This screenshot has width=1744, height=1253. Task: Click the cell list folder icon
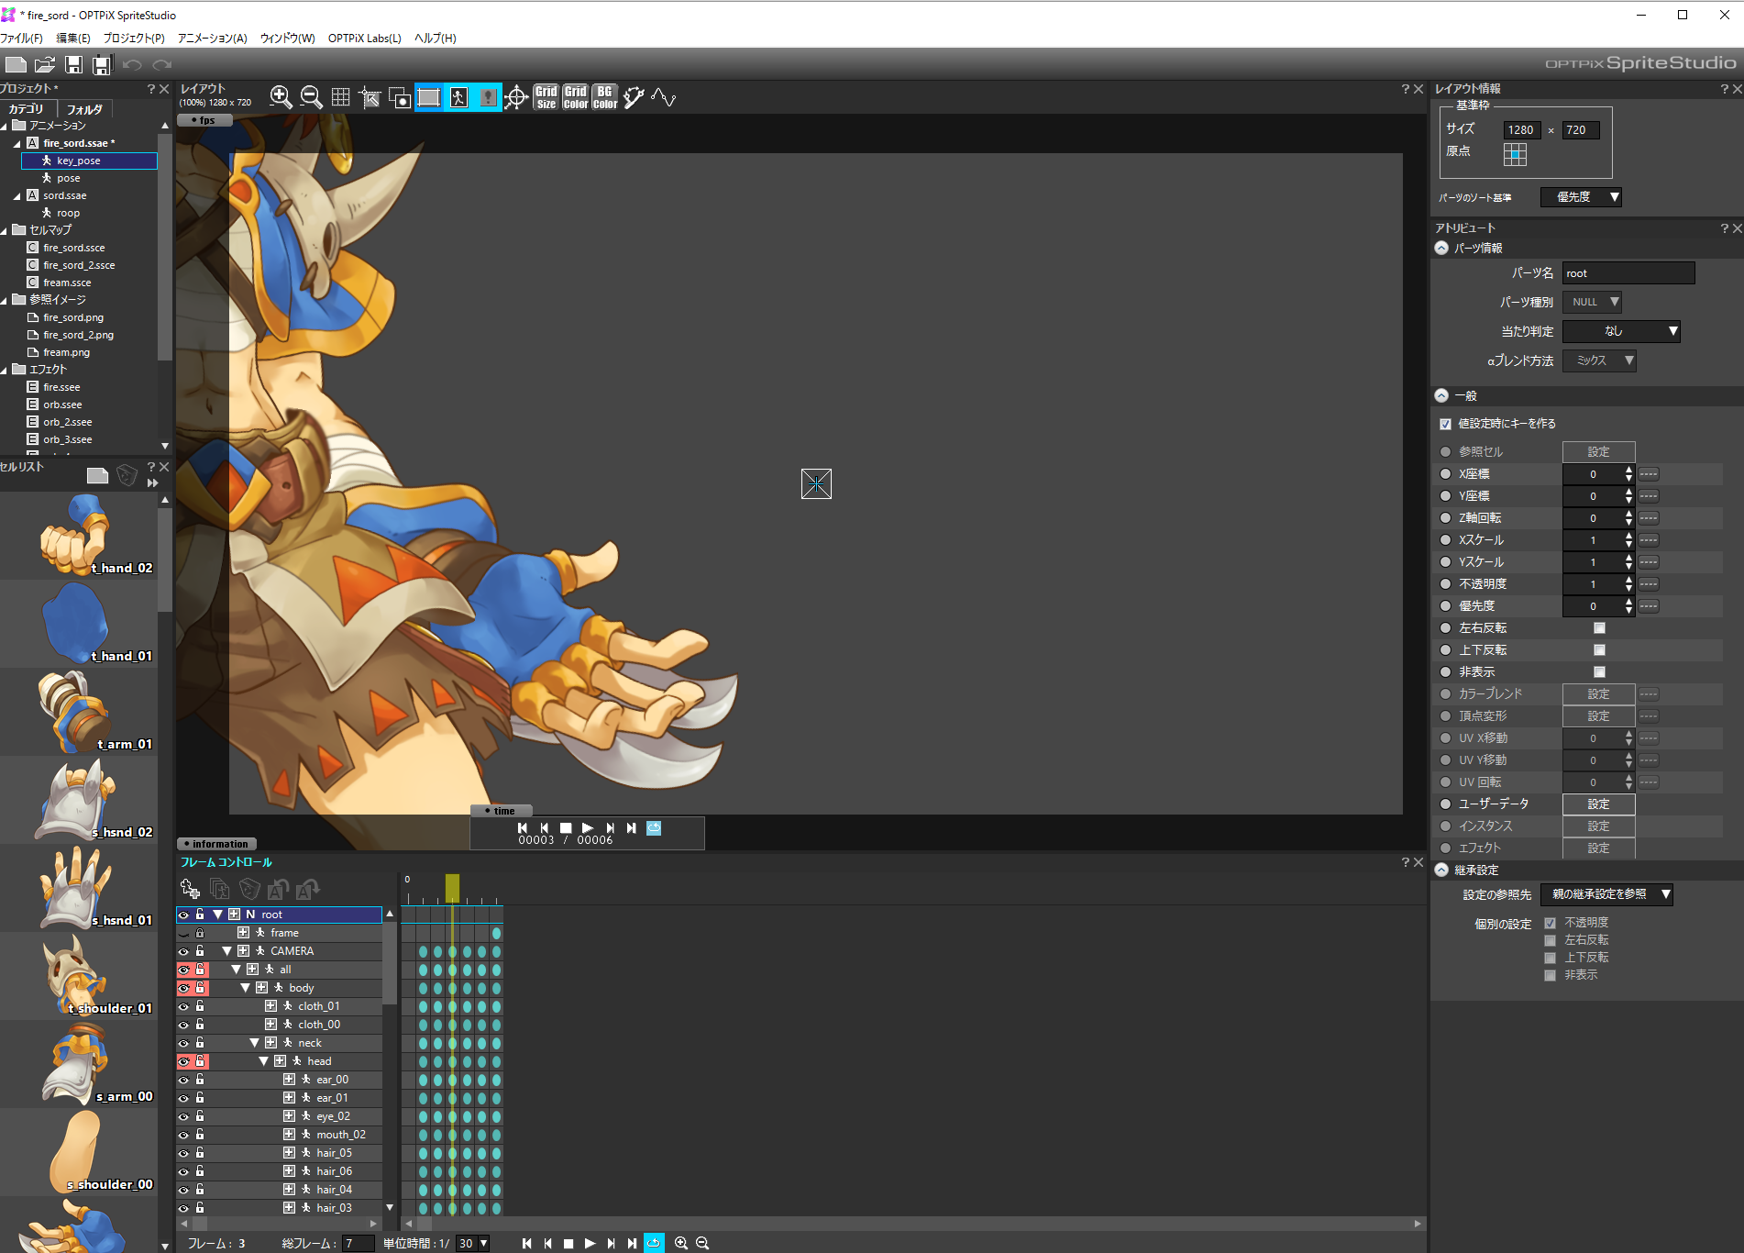pos(97,475)
